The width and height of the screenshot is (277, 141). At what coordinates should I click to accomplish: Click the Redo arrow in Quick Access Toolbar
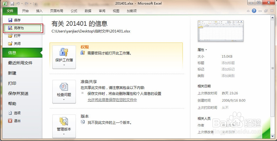(x=27, y=4)
